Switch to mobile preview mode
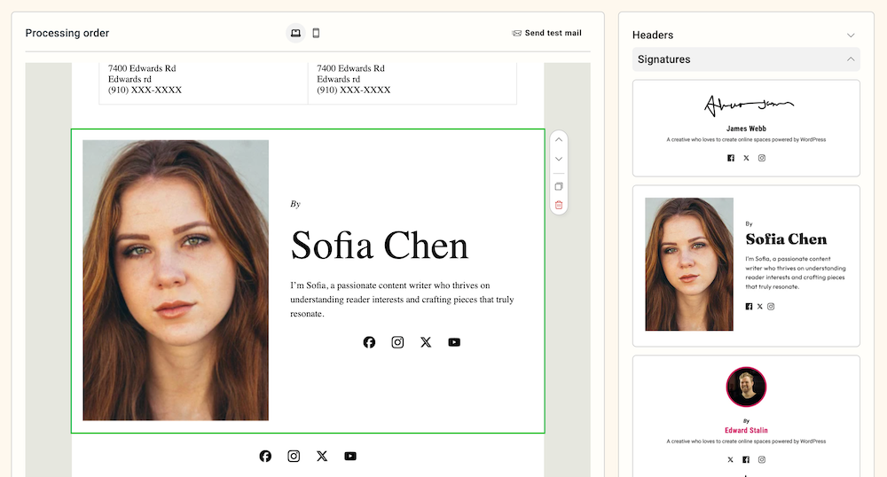This screenshot has width=887, height=477. point(317,33)
